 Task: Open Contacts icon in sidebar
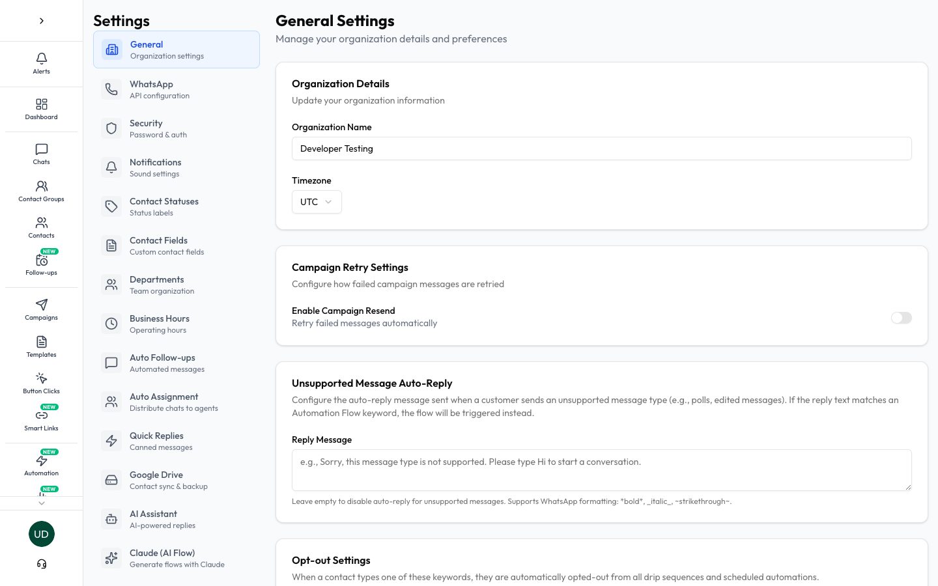tap(42, 223)
